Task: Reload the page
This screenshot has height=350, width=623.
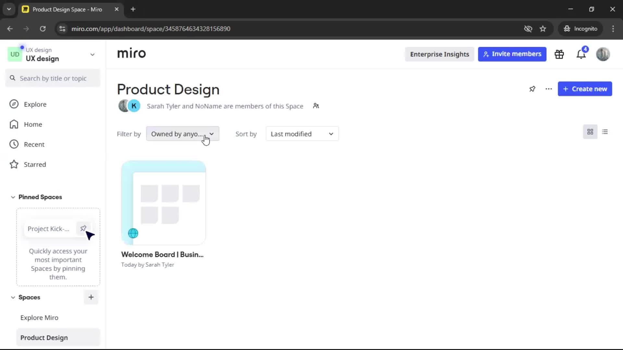Action: [x=43, y=29]
